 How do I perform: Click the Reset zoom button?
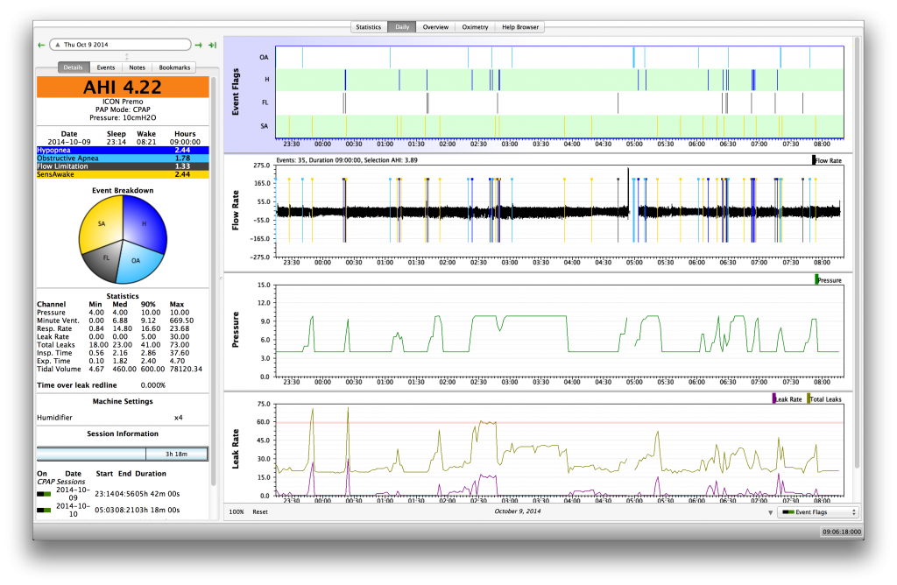(x=260, y=511)
